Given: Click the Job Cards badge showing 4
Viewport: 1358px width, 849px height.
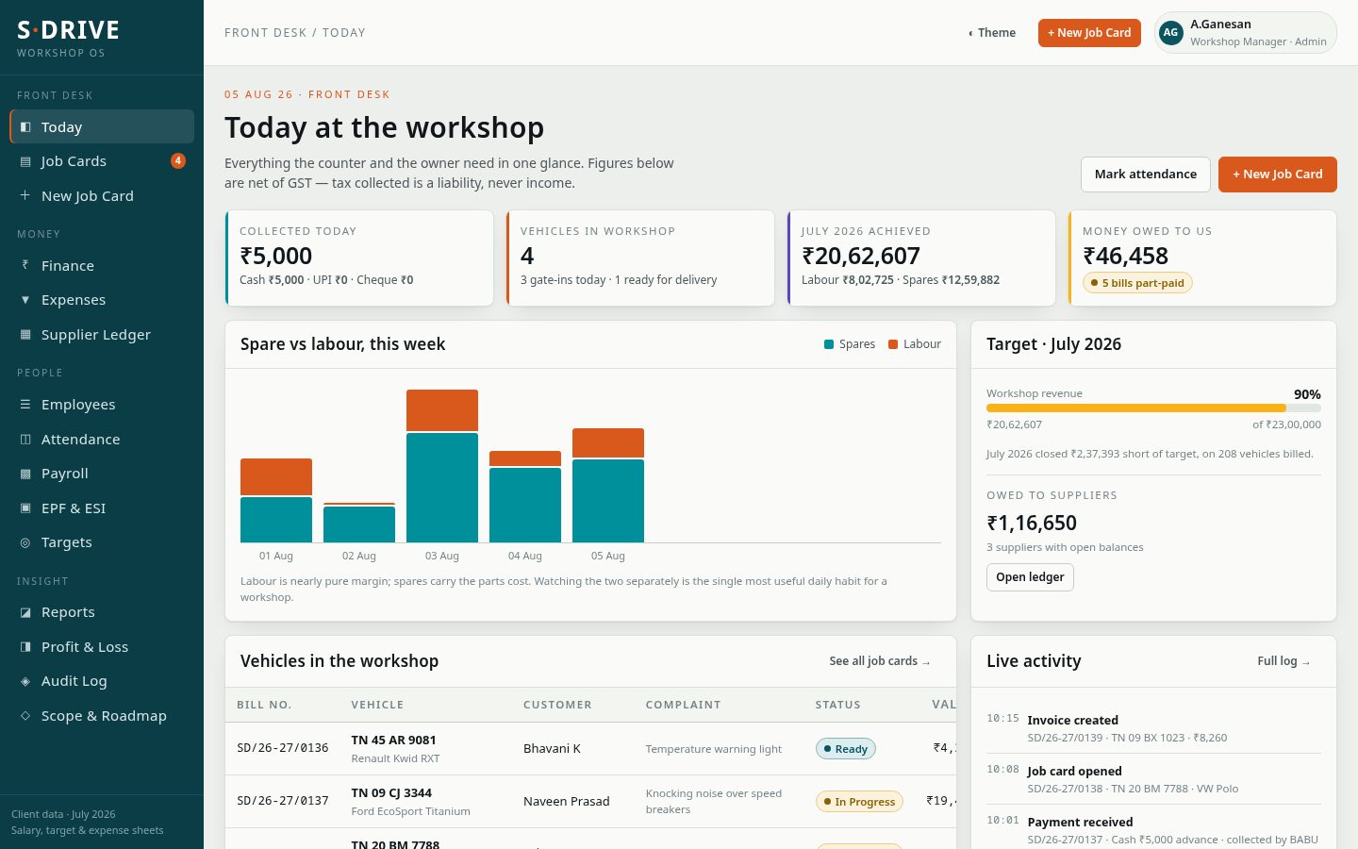Looking at the screenshot, I should coord(177,160).
